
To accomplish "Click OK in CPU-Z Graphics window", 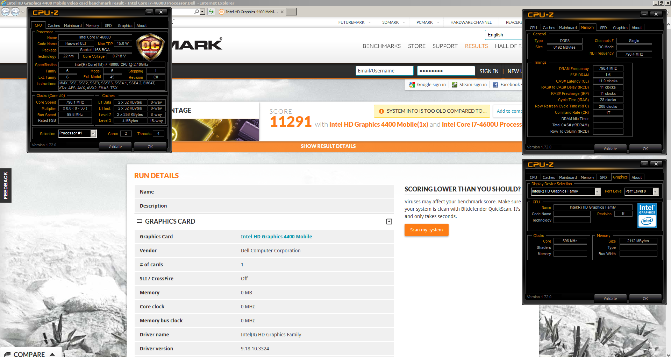I will [x=645, y=299].
